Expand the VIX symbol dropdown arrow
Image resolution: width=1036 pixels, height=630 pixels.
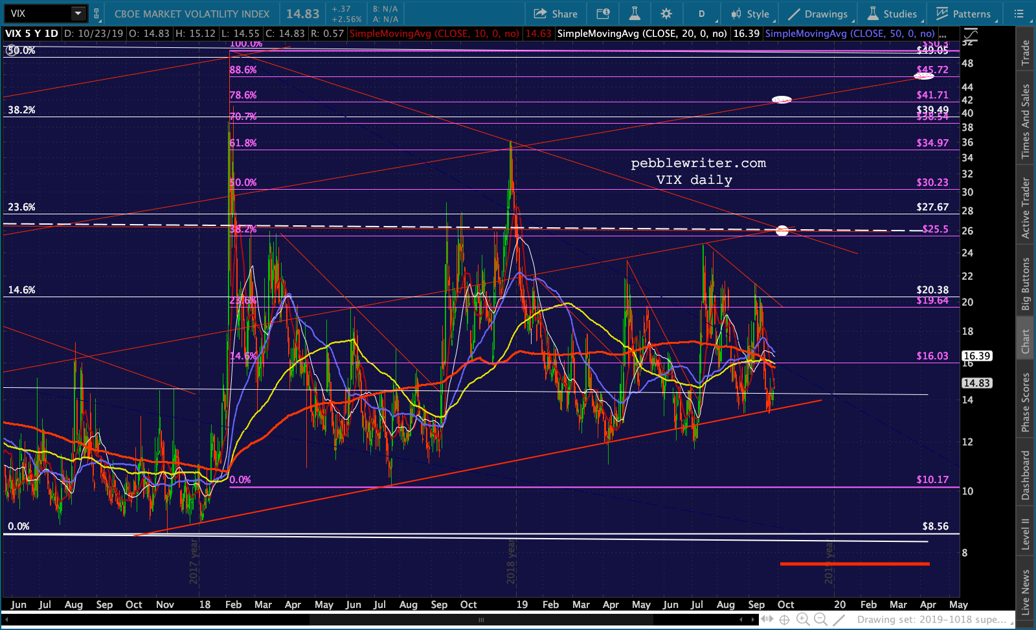coord(78,14)
